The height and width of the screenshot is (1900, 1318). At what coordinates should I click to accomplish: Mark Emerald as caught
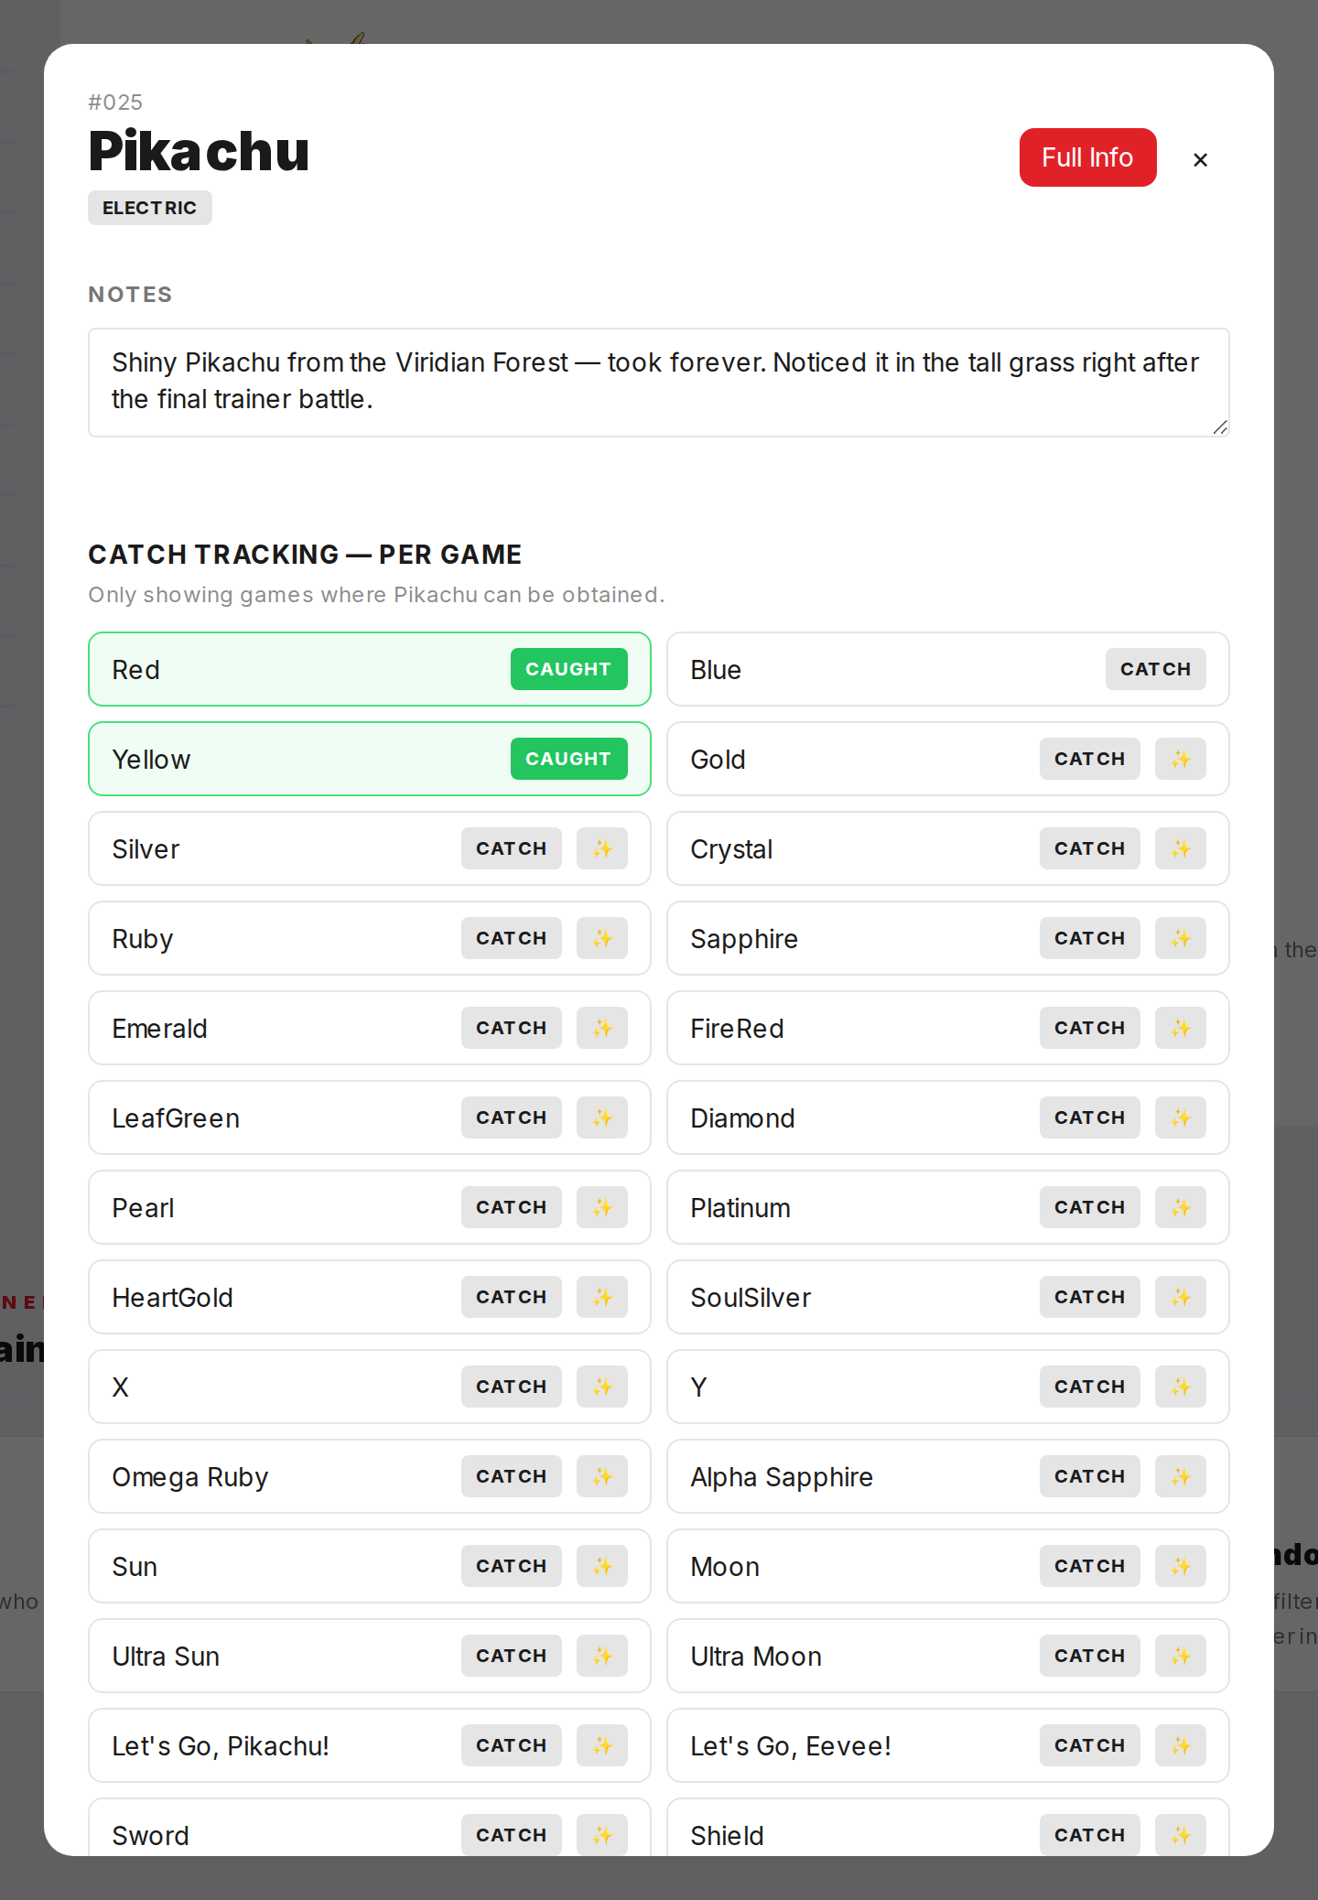(x=511, y=1028)
